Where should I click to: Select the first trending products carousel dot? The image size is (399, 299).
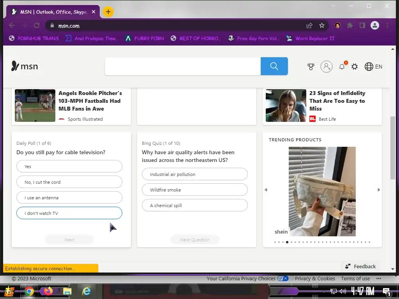point(275,242)
